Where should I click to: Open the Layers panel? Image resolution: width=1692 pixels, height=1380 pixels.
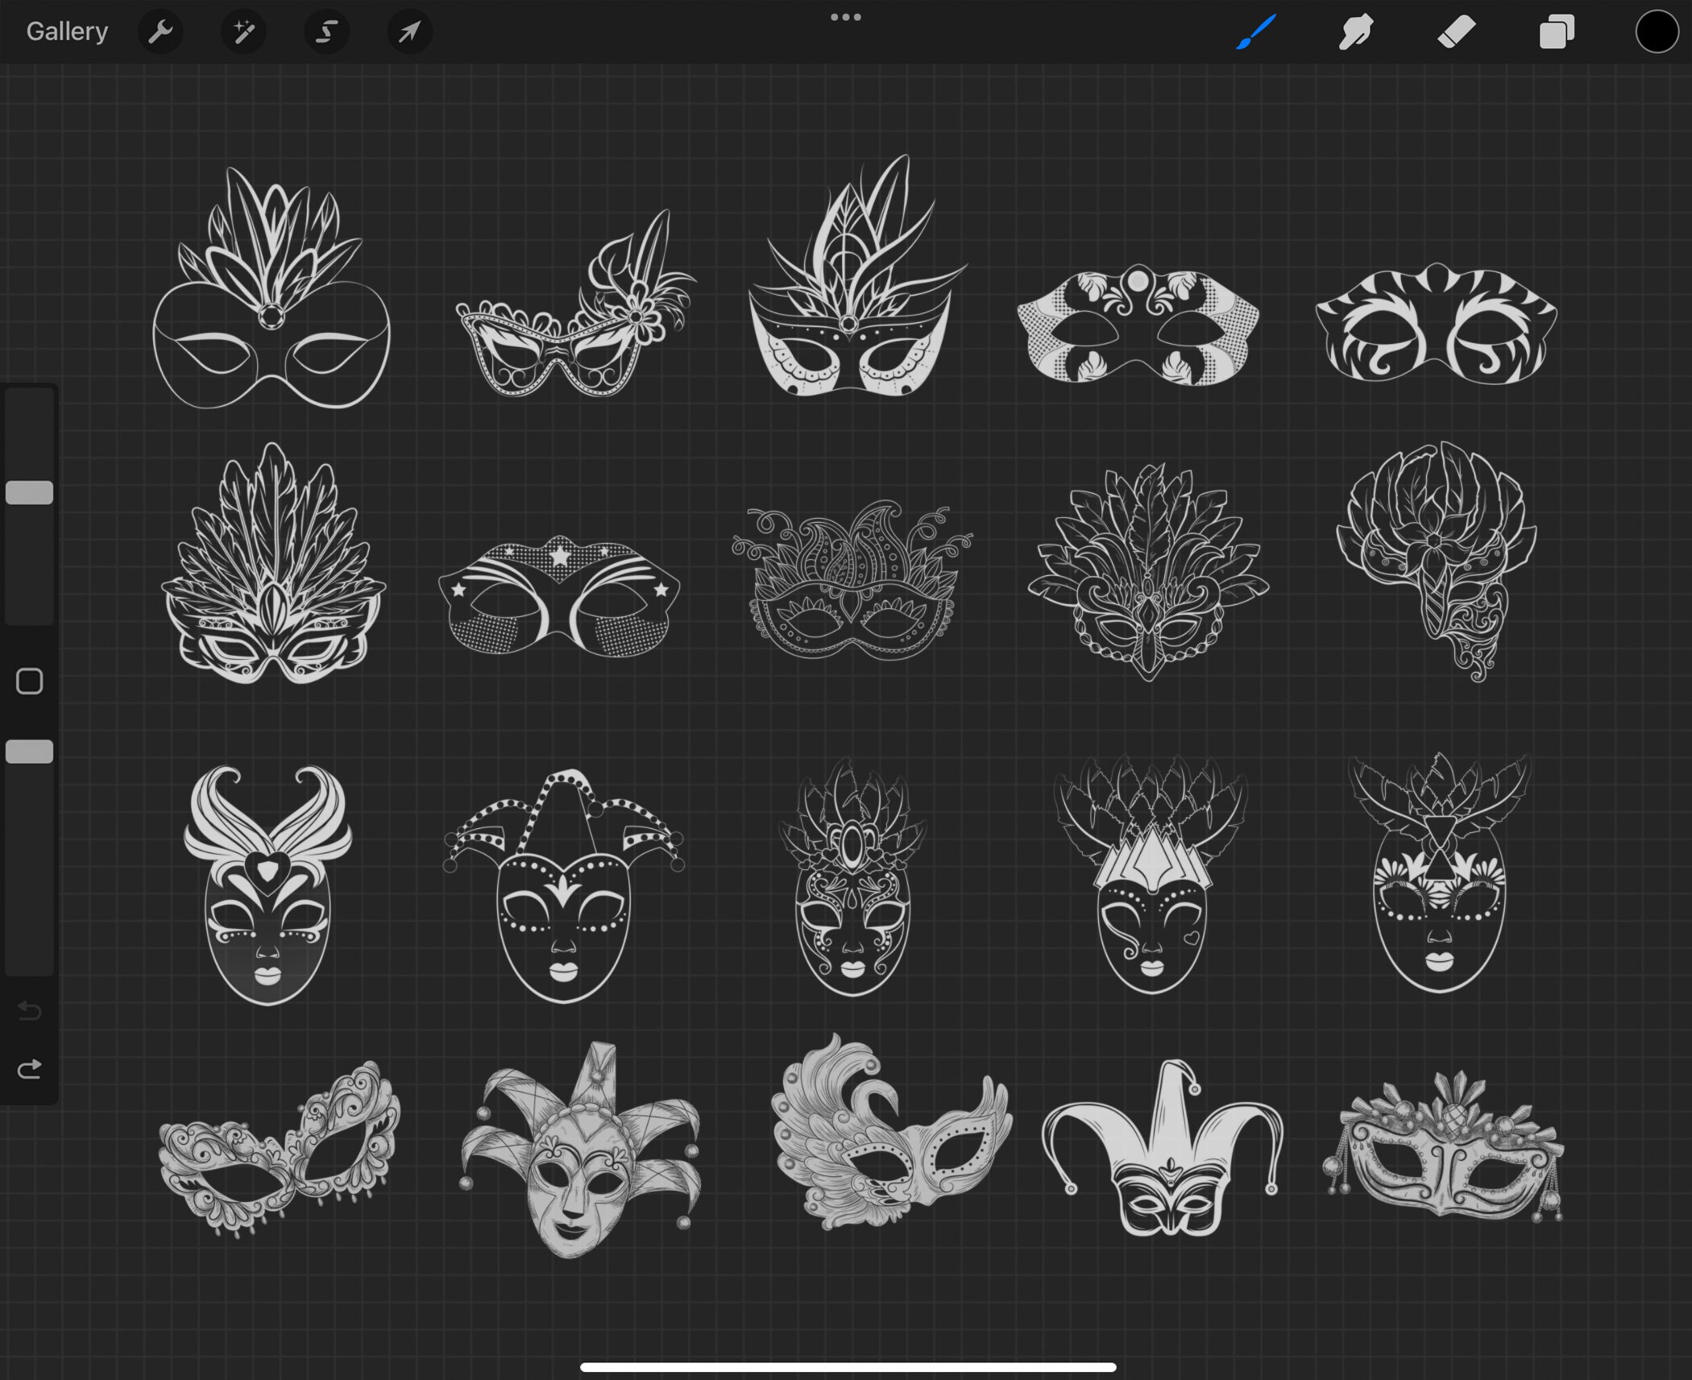click(x=1555, y=31)
